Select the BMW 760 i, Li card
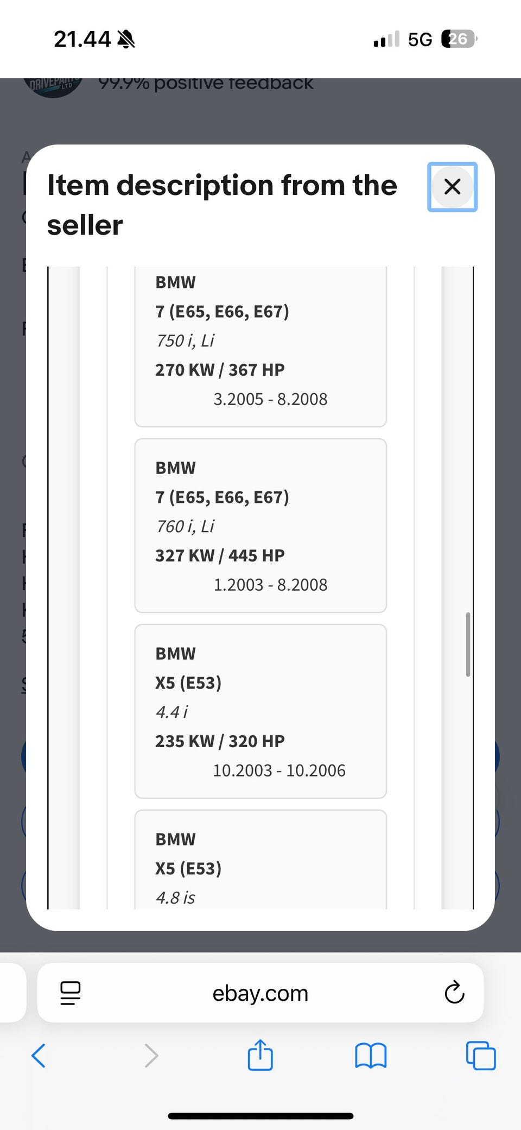521x1130 pixels. [260, 526]
